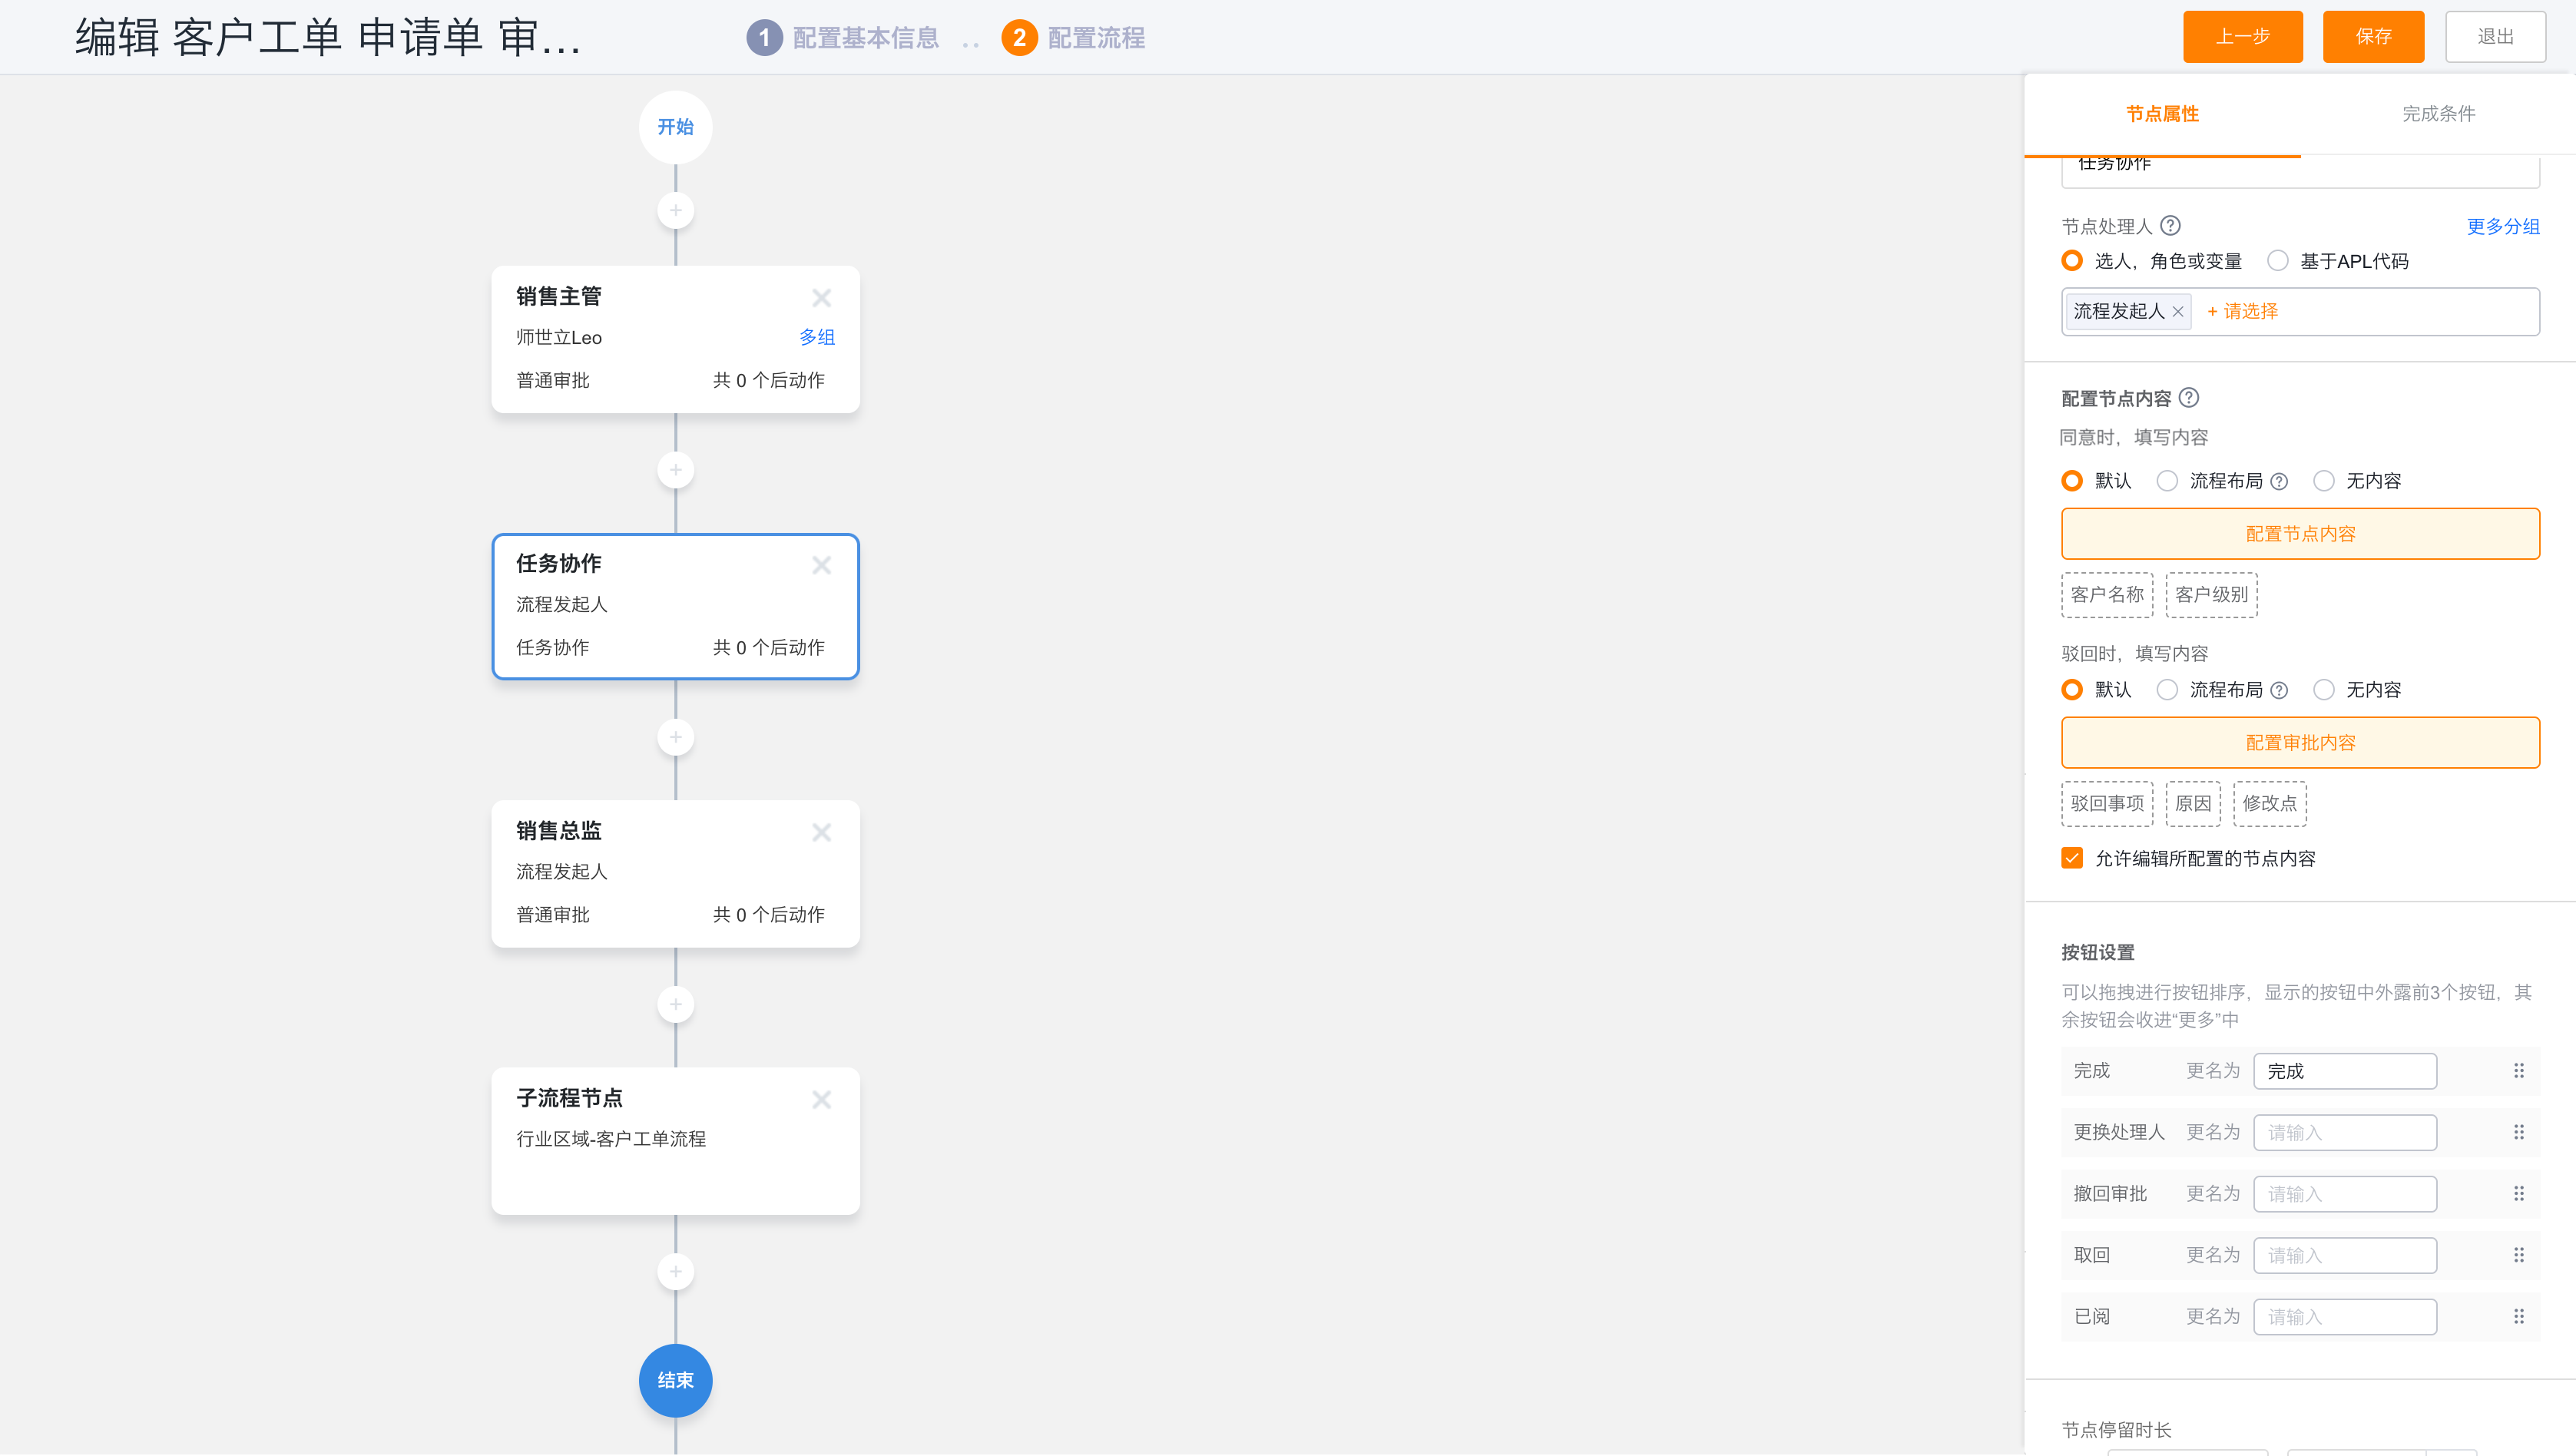
Task: Uncheck 允许编辑所配置的节点内容 checkbox
Action: pos(2072,858)
